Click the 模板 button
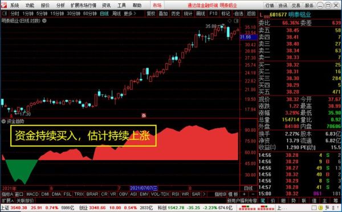This screenshot has width=342, height=212. pos(233,194)
